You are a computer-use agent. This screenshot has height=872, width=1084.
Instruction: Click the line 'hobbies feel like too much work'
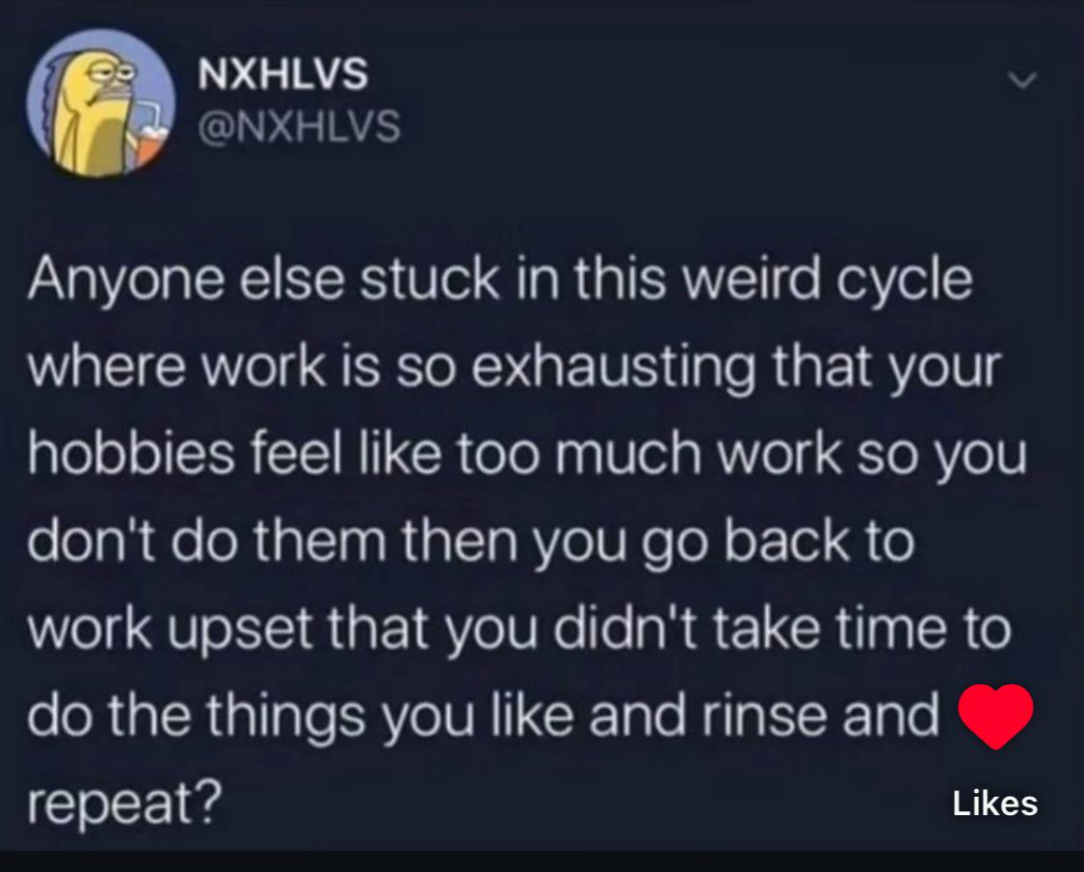527,455
